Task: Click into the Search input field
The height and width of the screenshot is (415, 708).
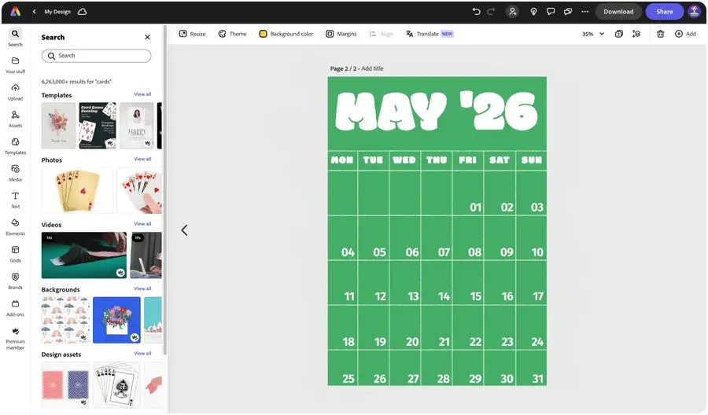Action: pos(96,56)
